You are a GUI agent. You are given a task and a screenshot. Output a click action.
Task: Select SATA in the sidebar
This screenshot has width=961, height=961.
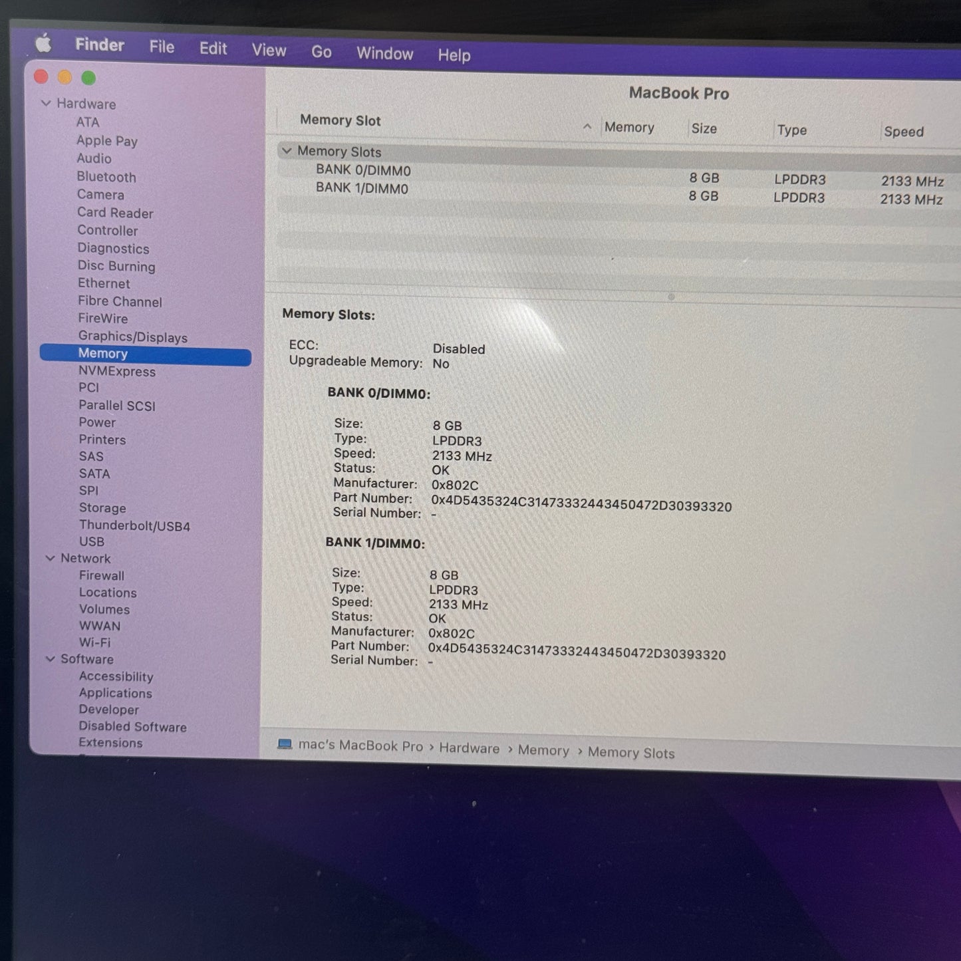[x=94, y=474]
